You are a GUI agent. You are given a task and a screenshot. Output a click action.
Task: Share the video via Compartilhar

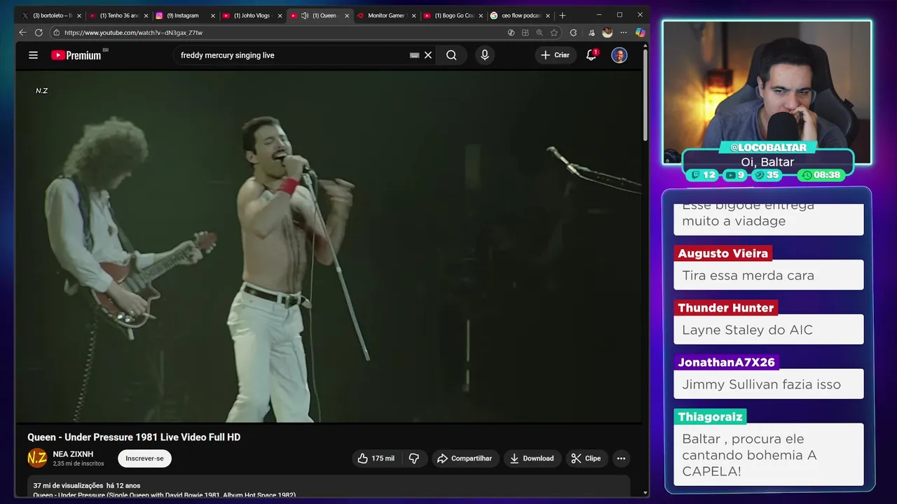[465, 458]
